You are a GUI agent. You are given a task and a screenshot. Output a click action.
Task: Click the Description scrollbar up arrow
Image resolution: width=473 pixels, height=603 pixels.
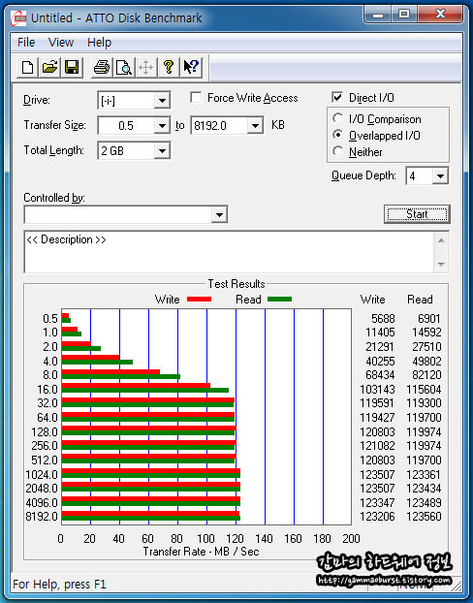(441, 240)
